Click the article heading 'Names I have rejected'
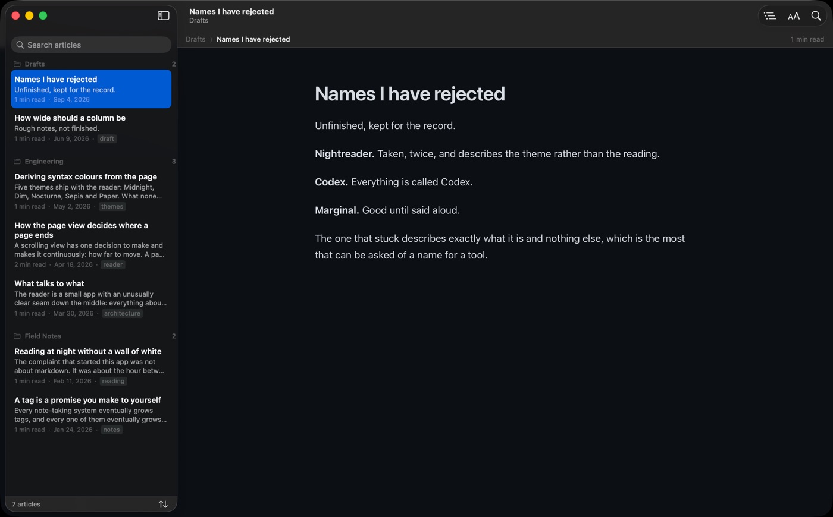The width and height of the screenshot is (833, 517). [x=409, y=94]
